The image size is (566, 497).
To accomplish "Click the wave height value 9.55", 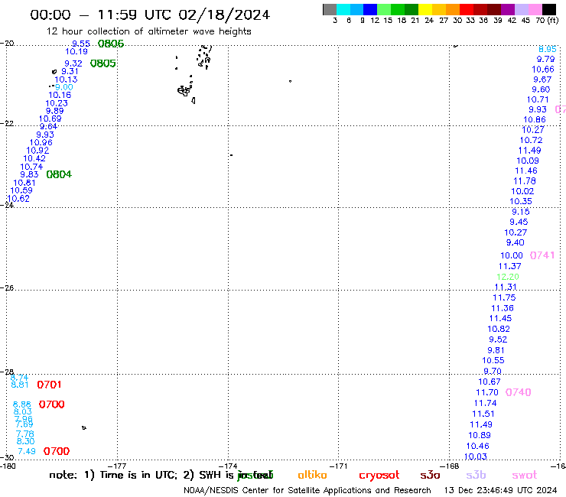I will [x=81, y=44].
